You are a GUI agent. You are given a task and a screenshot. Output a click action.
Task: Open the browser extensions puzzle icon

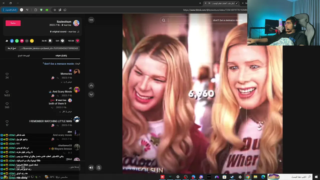point(36,10)
